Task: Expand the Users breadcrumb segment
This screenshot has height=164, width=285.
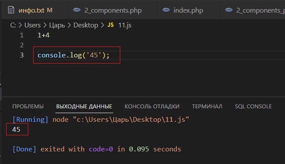Action: pyautogui.click(x=33, y=25)
